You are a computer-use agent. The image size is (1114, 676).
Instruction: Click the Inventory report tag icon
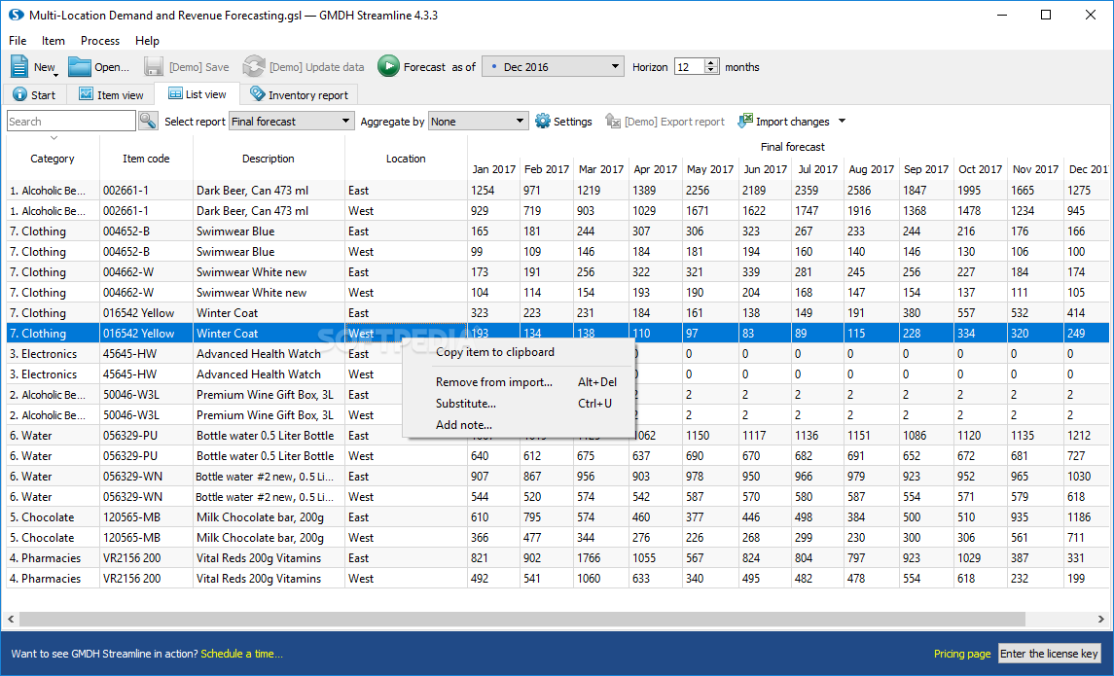[257, 93]
